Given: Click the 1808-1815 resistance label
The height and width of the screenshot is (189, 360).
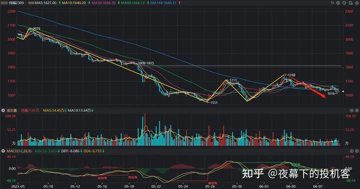Looking at the screenshot, I should [x=146, y=63].
